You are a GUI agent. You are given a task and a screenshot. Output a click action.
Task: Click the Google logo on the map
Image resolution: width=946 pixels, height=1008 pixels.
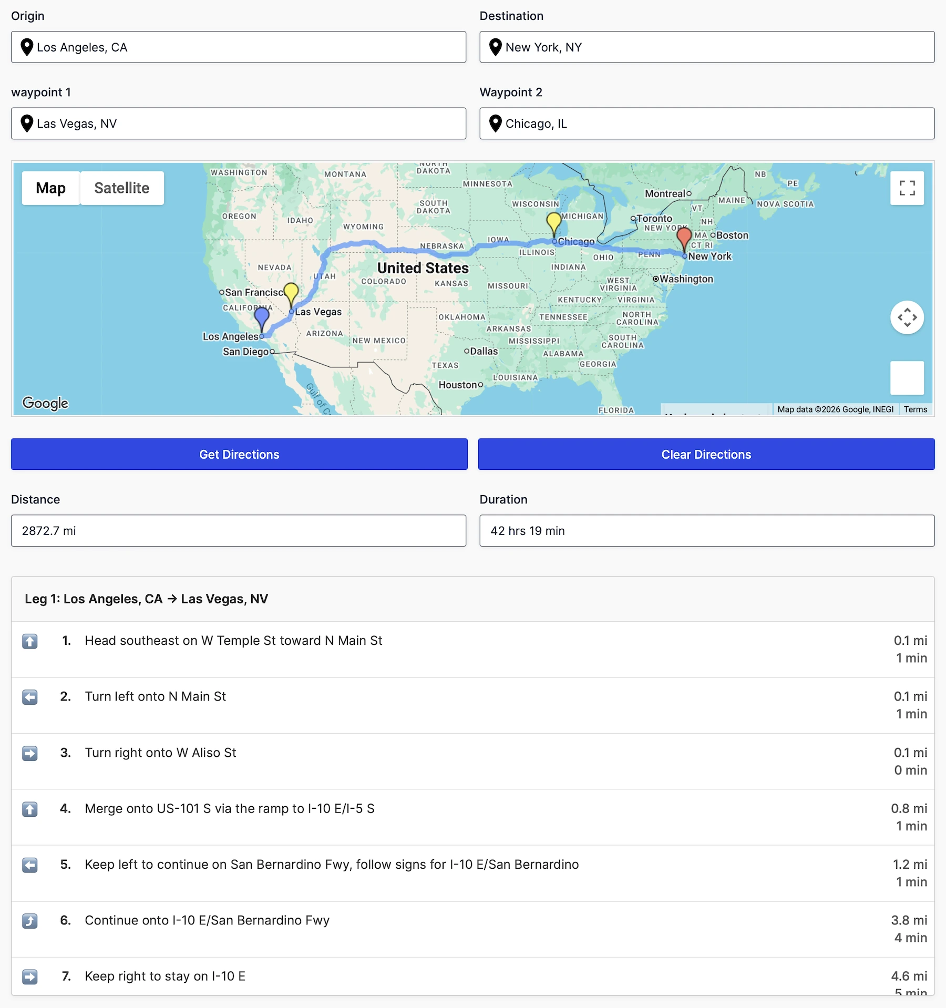[45, 403]
